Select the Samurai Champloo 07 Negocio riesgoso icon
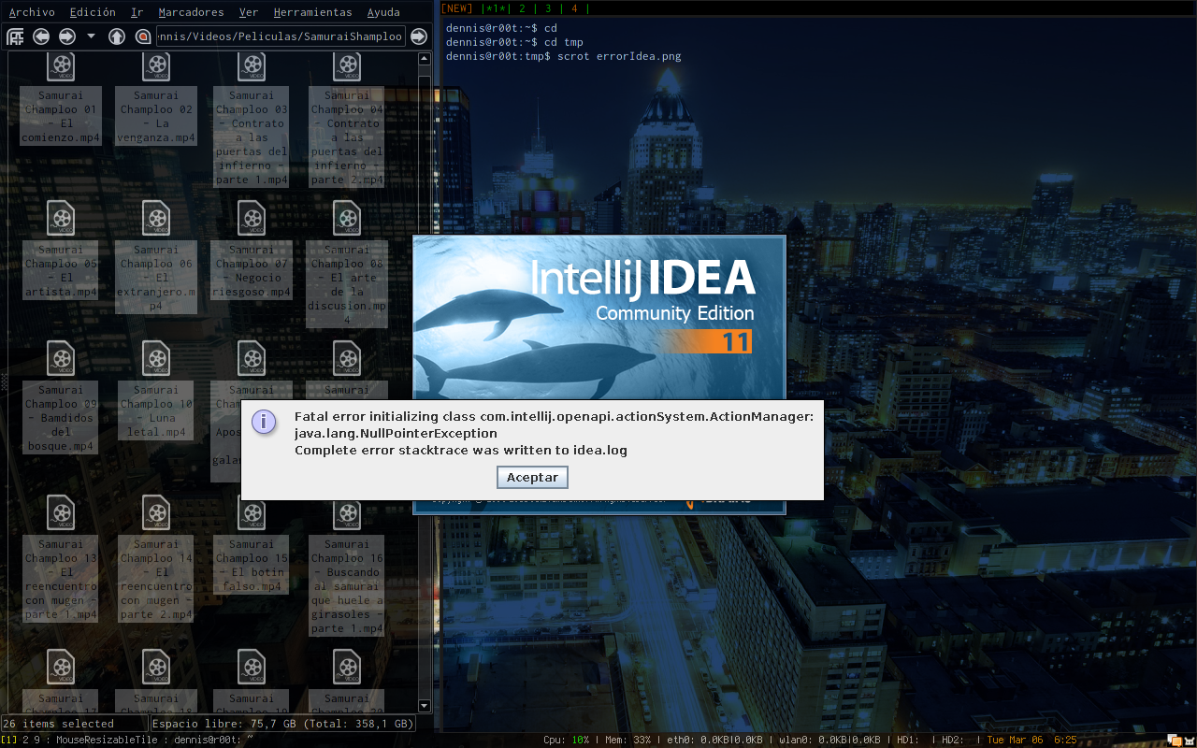1197x748 pixels. [x=252, y=218]
